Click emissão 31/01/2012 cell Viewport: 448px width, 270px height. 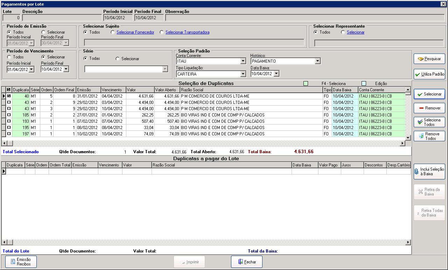pyautogui.click(x=89, y=96)
